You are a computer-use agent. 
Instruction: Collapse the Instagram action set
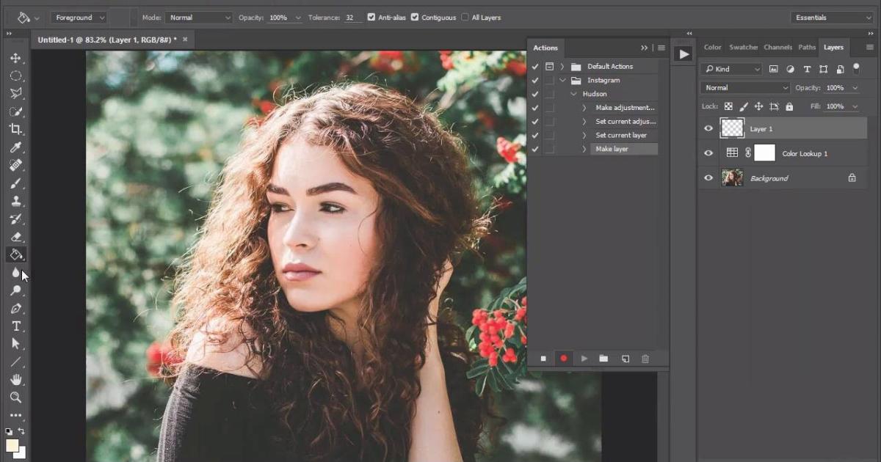pos(562,80)
